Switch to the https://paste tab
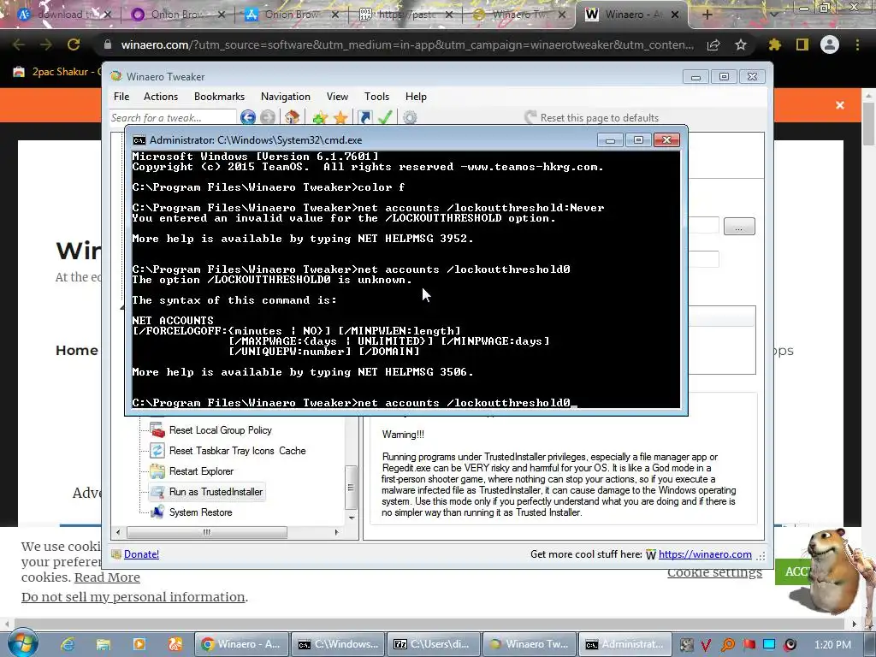Viewport: 876px width, 657px height. coord(405,15)
